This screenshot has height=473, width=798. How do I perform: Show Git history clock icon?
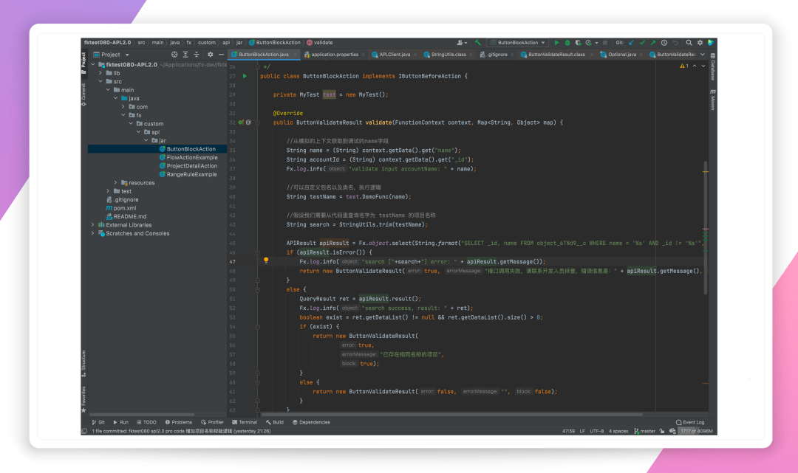(x=664, y=43)
